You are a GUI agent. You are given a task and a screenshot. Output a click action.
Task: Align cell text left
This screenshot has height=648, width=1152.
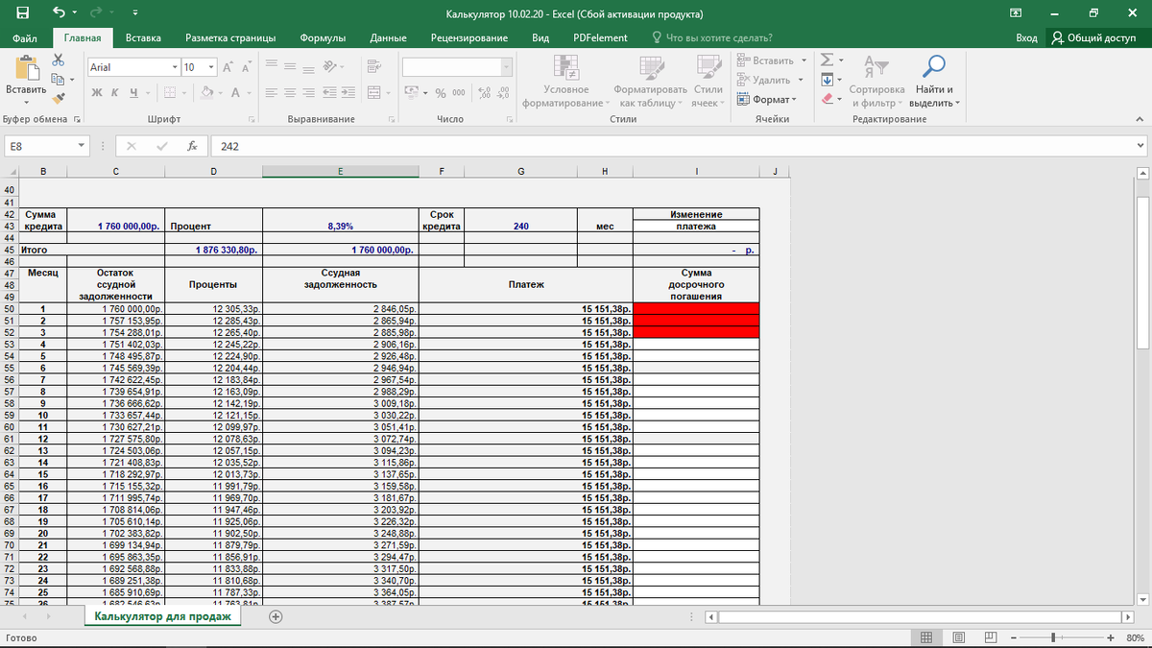coord(272,93)
